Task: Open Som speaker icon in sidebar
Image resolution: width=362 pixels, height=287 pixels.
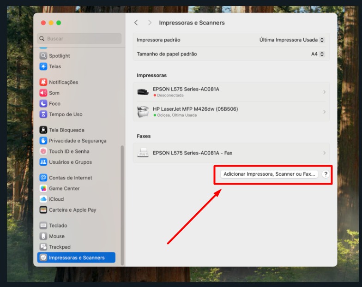Action: click(43, 93)
